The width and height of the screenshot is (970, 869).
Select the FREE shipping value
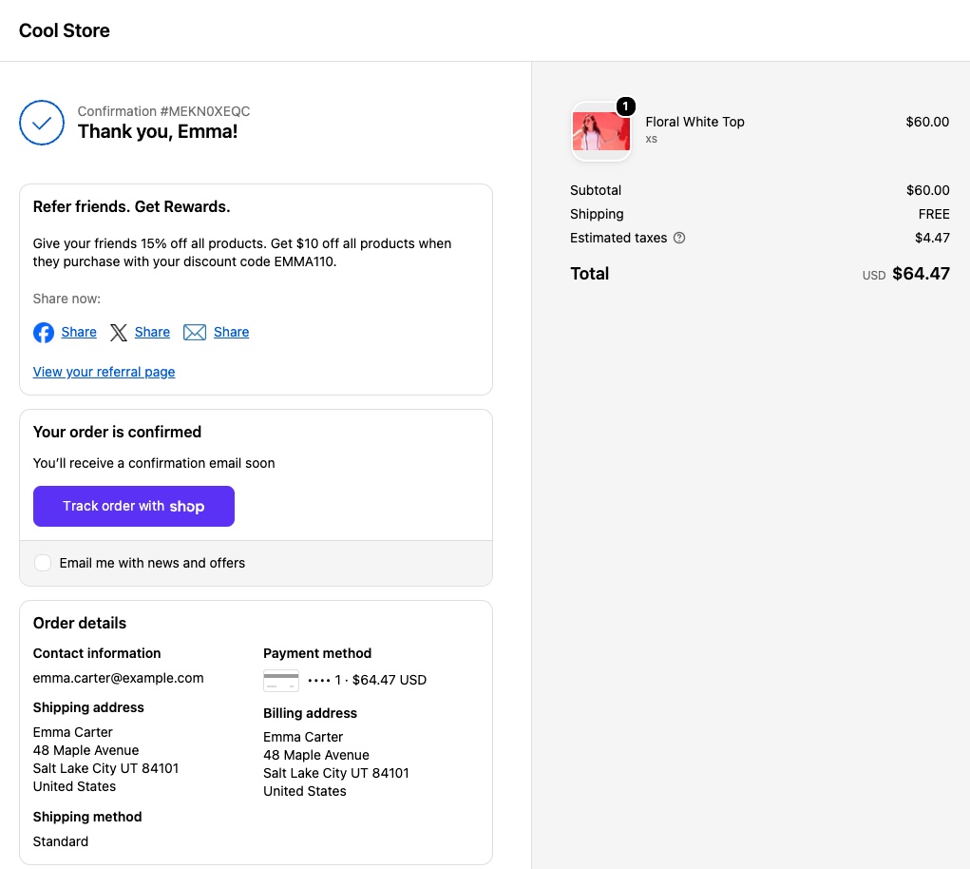pos(934,214)
